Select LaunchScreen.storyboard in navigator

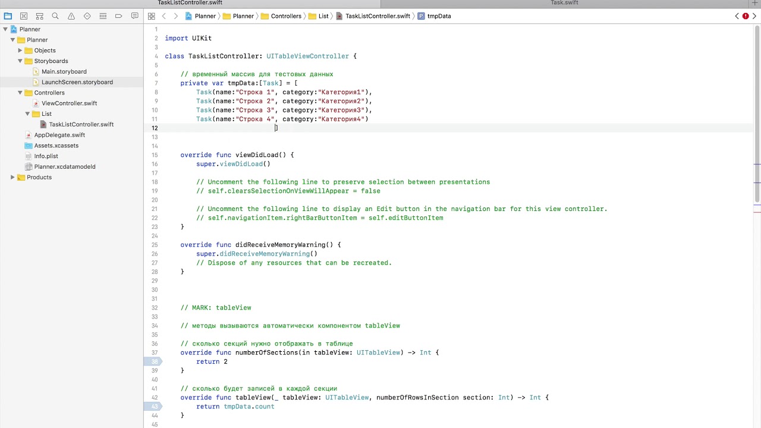(x=77, y=82)
